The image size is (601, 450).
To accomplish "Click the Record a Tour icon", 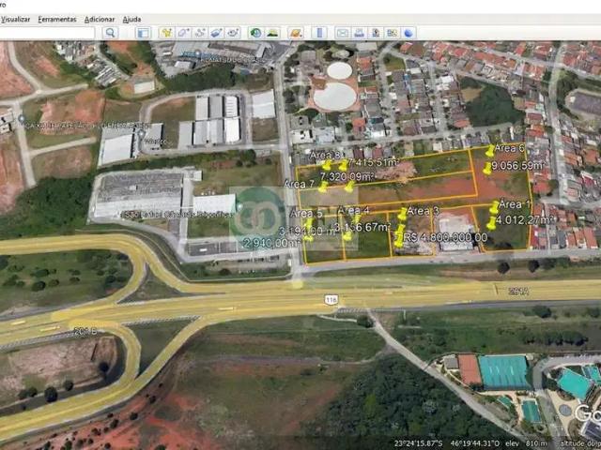I will [233, 33].
